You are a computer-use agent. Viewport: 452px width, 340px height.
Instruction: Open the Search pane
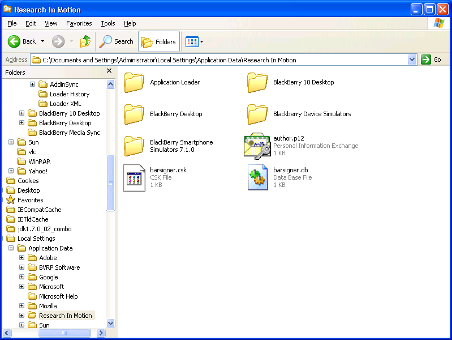point(116,41)
